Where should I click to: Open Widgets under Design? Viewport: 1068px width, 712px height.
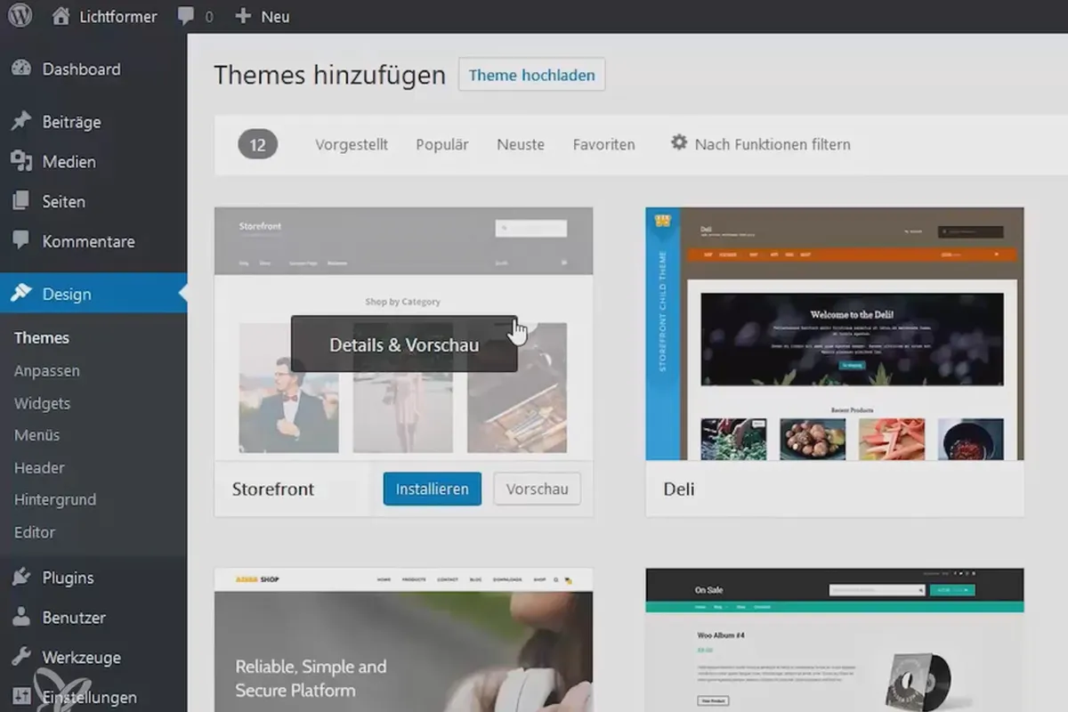coord(42,403)
